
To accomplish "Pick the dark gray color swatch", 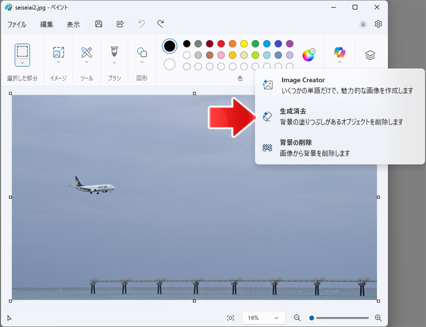I will tap(198, 43).
